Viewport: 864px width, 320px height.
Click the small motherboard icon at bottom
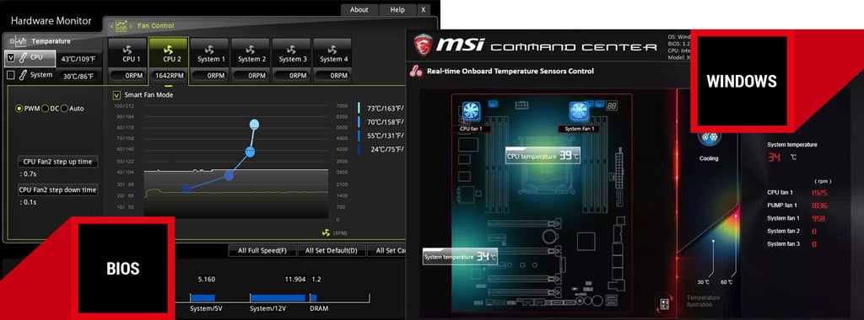click(663, 303)
